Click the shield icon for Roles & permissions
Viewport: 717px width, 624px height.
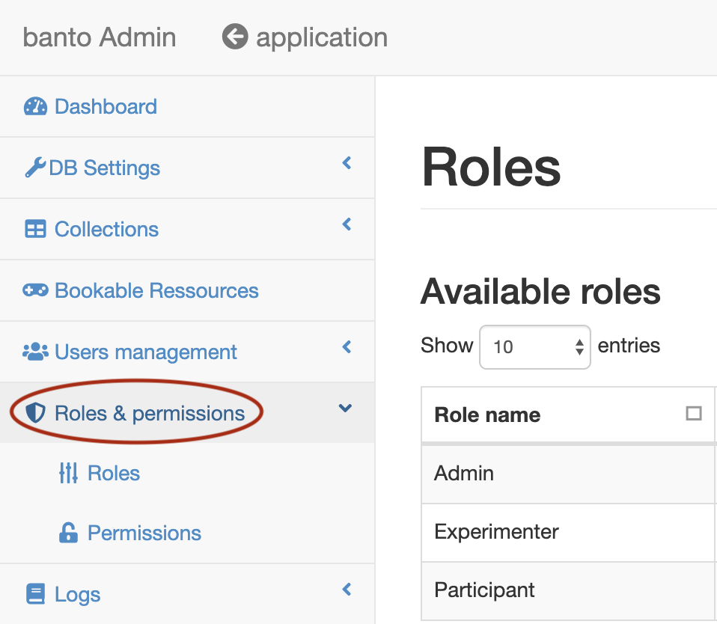coord(36,412)
